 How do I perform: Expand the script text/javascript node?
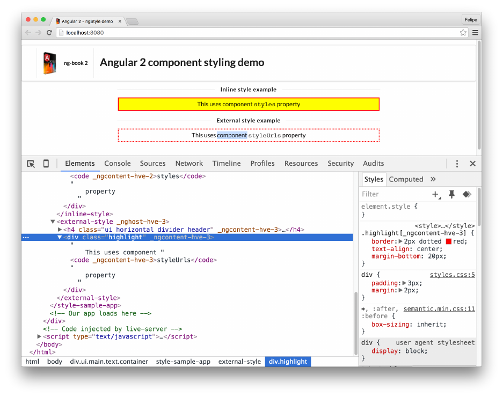(39, 337)
